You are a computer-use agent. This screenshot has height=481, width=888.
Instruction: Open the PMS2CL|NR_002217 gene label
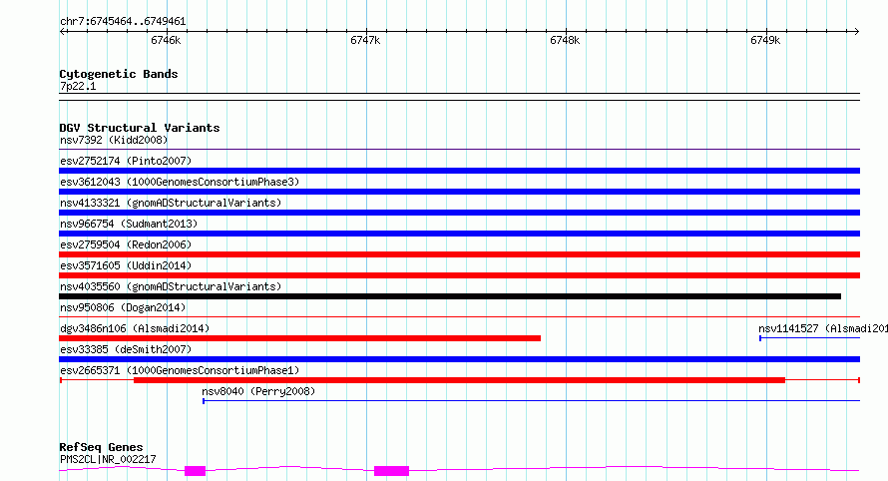[x=108, y=459]
